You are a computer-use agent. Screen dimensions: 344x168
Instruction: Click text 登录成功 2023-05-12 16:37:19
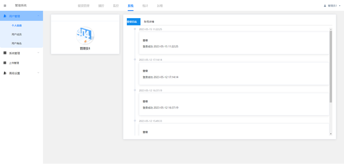[x=160, y=108]
